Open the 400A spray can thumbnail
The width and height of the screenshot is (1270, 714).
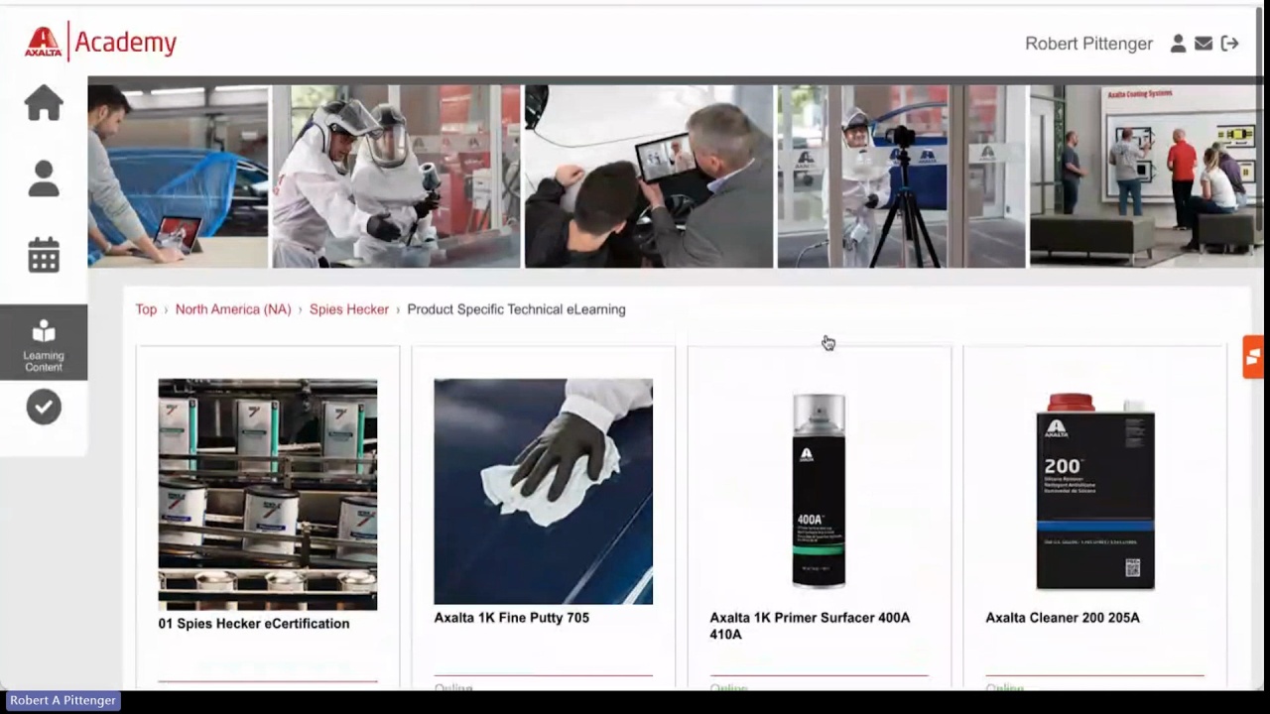(819, 491)
